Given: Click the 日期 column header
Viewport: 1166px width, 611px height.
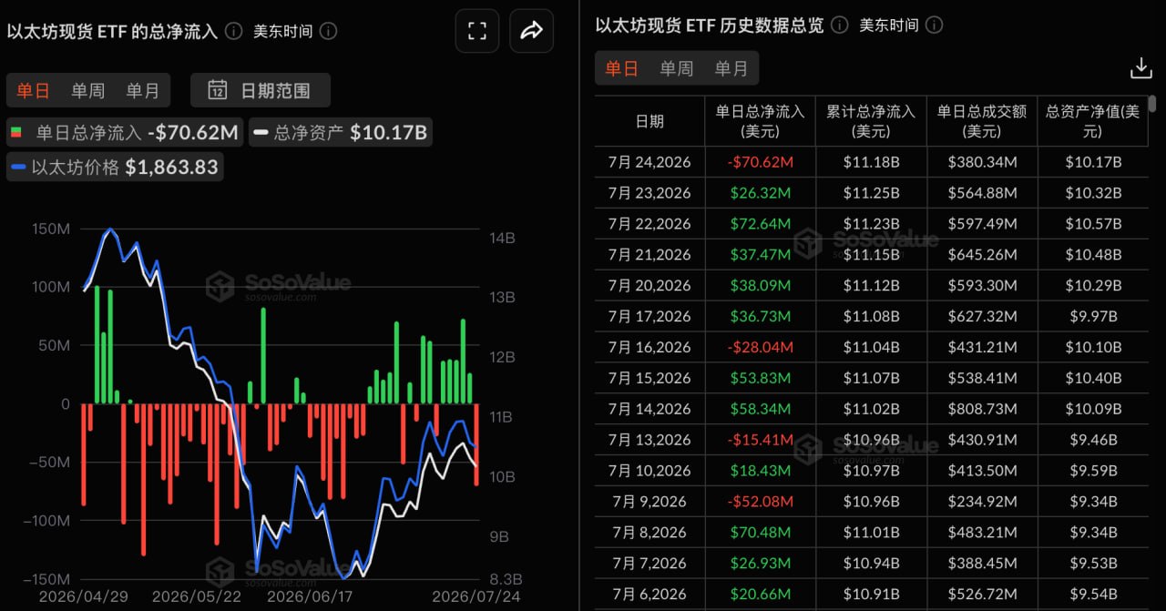Looking at the screenshot, I should (649, 121).
